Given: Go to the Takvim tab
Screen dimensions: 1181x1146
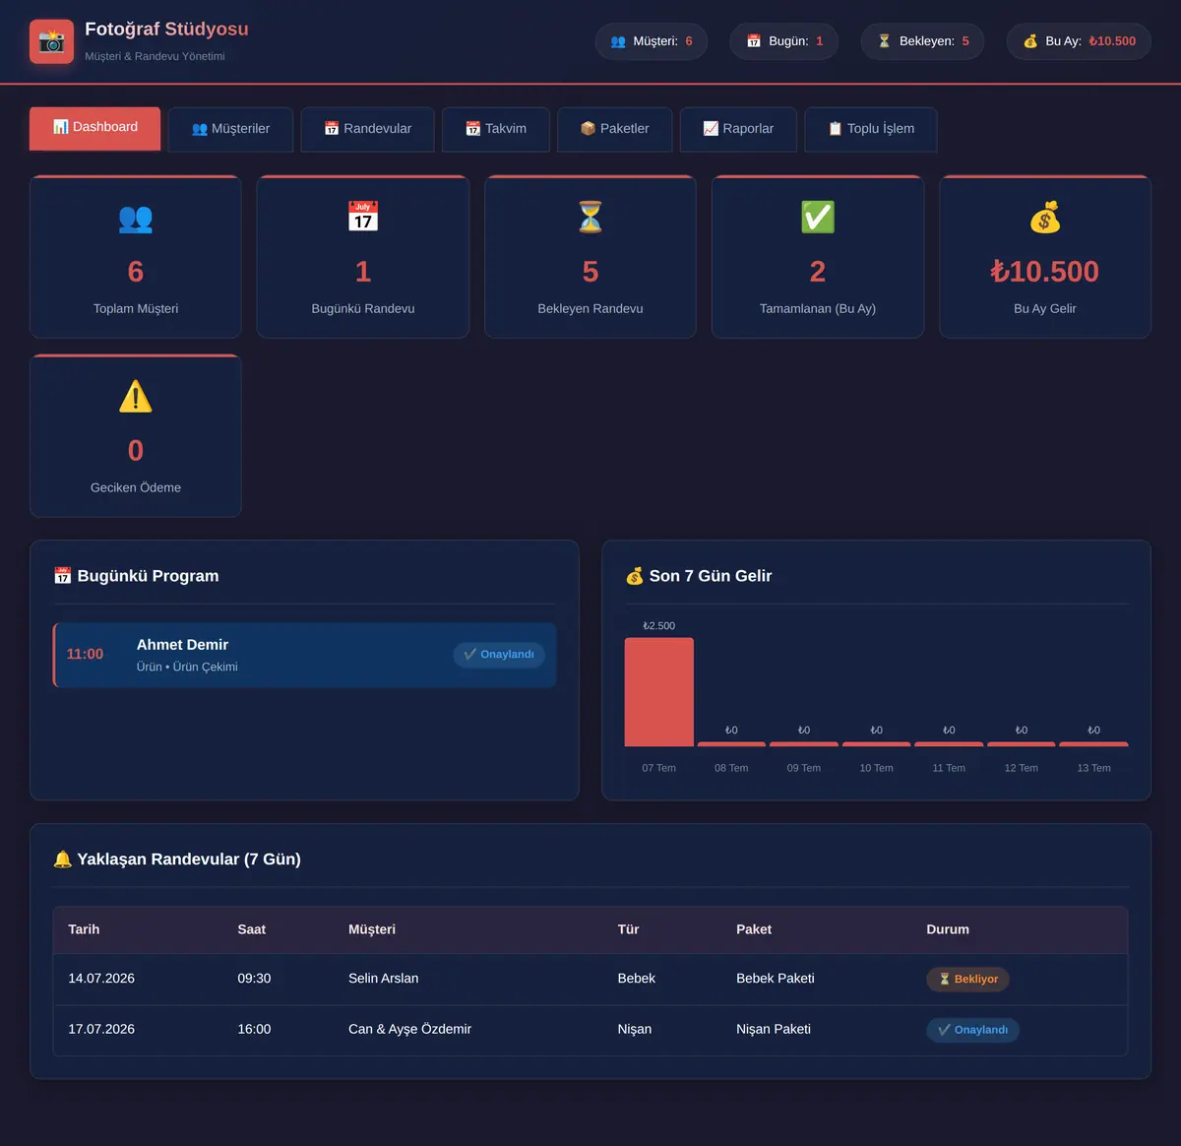Looking at the screenshot, I should pyautogui.click(x=496, y=129).
